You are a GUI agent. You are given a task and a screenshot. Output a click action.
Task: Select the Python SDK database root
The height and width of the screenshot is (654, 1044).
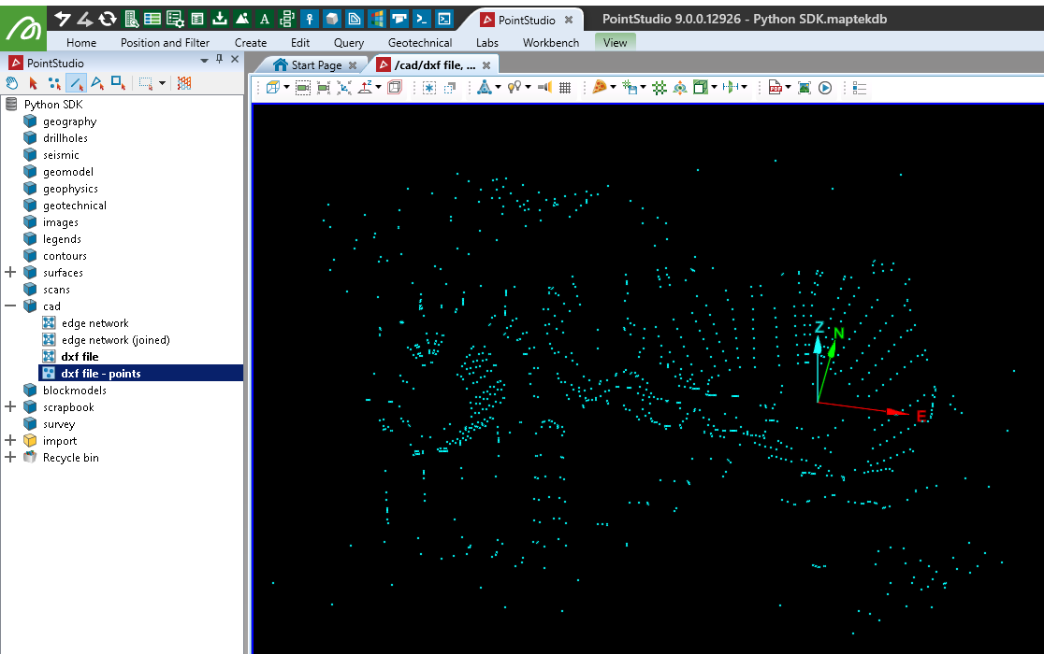pos(53,105)
